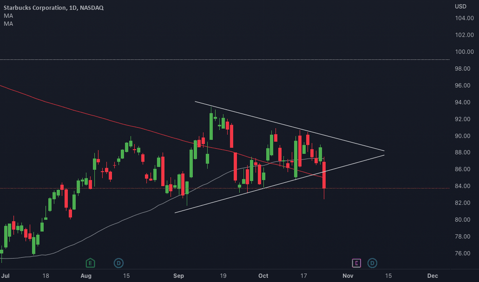The image size is (479, 282).
Task: Click the 100.00 price scale label
Action: point(464,52)
